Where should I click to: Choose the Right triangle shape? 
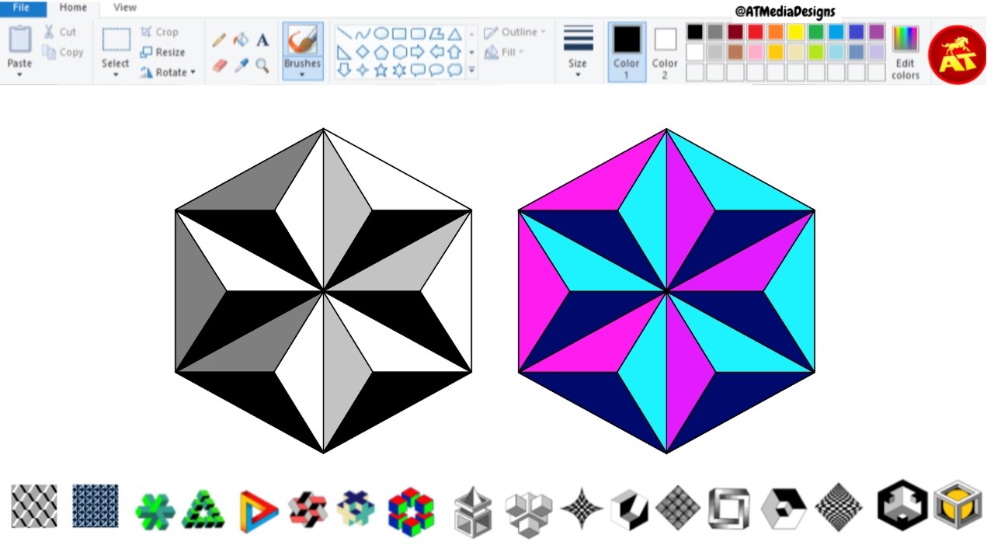[x=344, y=52]
